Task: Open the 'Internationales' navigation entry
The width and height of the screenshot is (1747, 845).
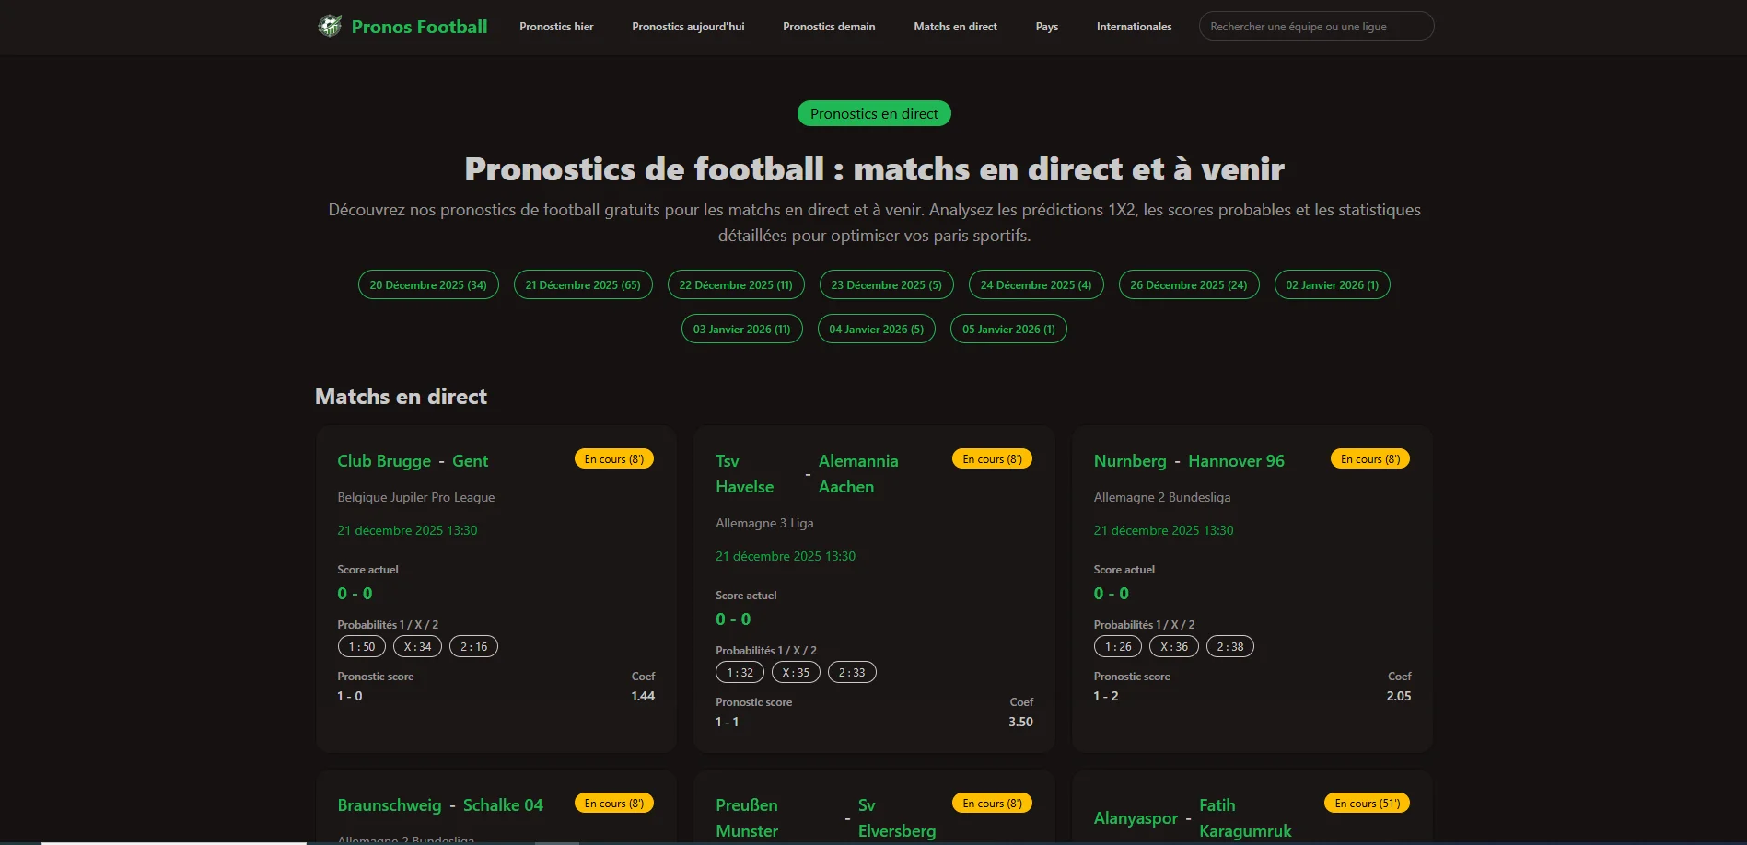Action: click(x=1134, y=27)
